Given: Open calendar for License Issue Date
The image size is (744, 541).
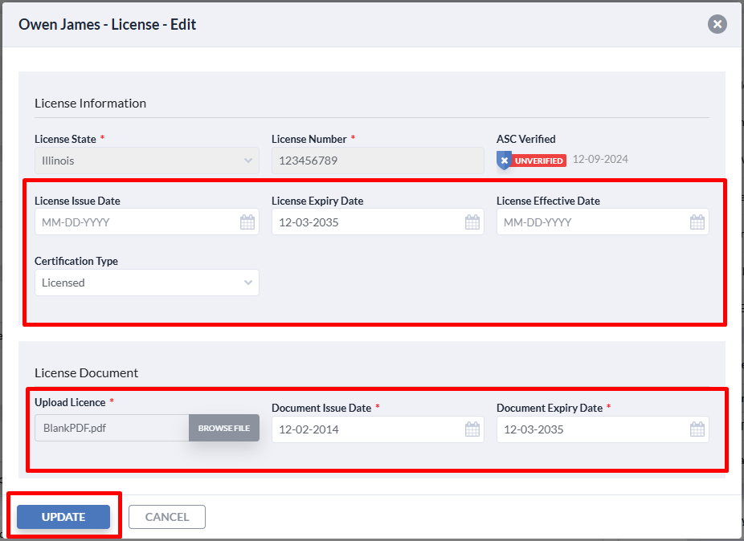Looking at the screenshot, I should click(x=247, y=222).
